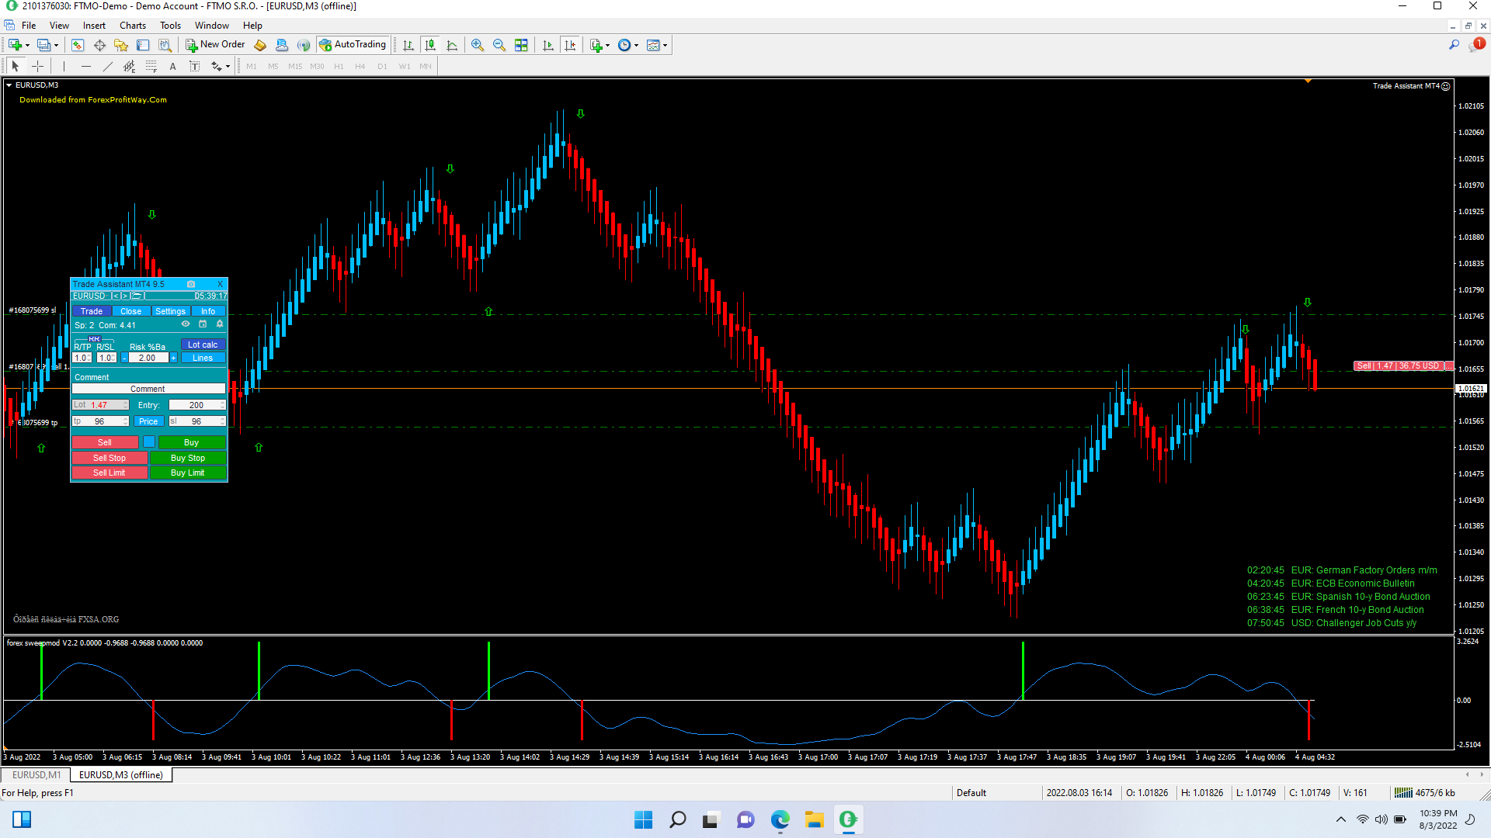The image size is (1491, 838).
Task: Expand the Templates dropdown arrow in toolbar
Action: [x=666, y=45]
